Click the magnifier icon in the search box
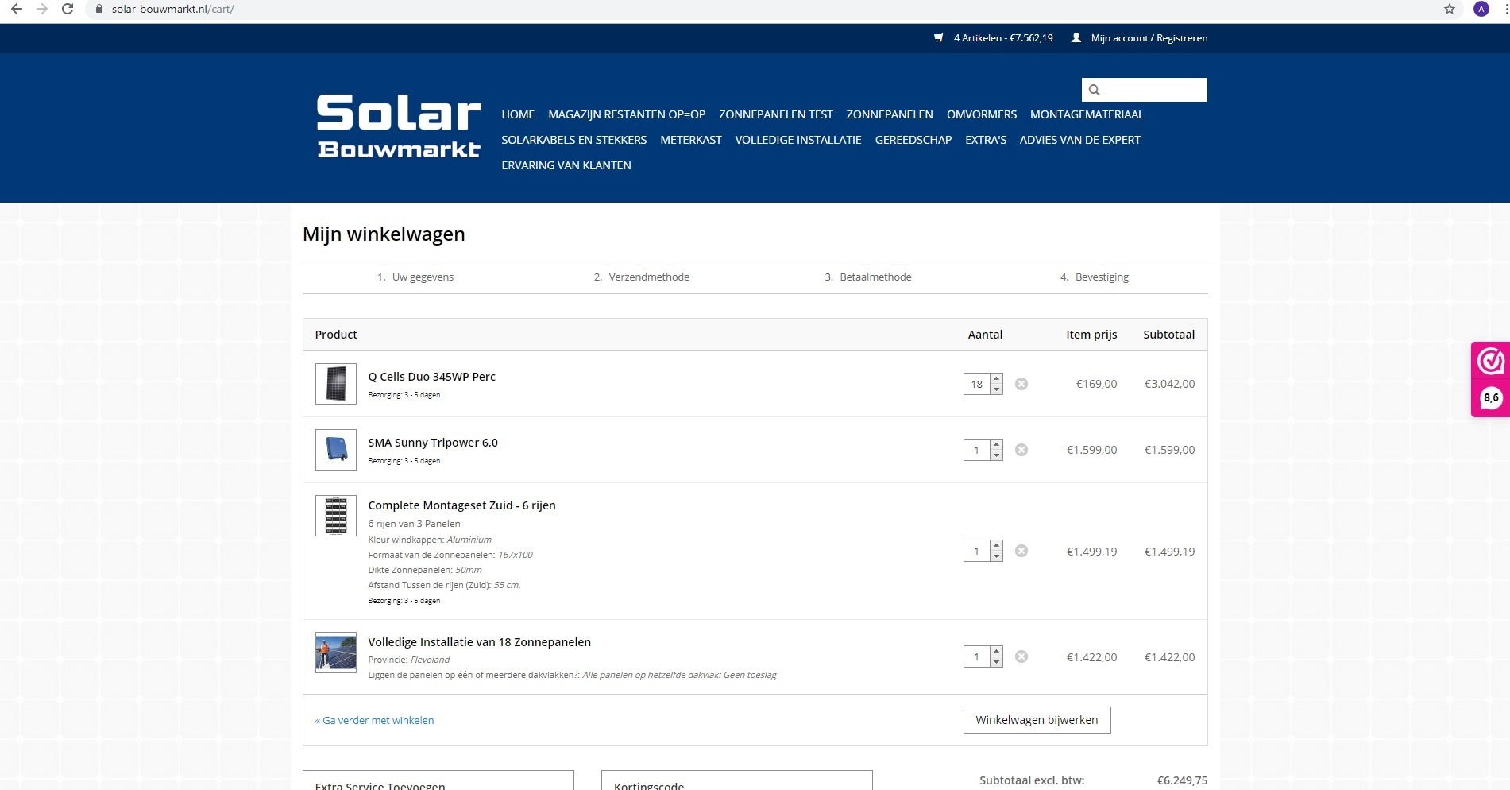 pyautogui.click(x=1094, y=90)
